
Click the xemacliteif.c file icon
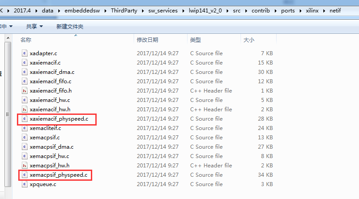click(x=24, y=128)
